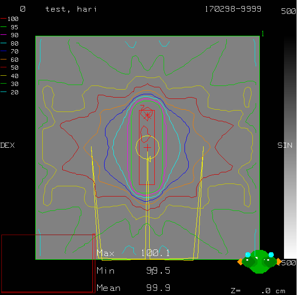297x295 pixels.
Task: Click the right cyan dot on orientation figure
Action: [271, 255]
